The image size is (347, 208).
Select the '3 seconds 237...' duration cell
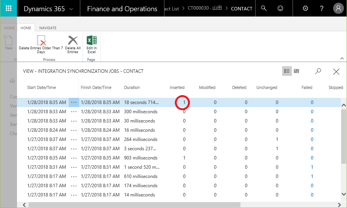(x=140, y=149)
